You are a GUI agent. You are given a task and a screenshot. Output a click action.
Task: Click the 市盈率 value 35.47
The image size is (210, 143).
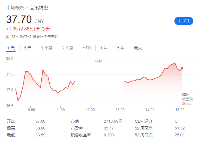(x=109, y=128)
